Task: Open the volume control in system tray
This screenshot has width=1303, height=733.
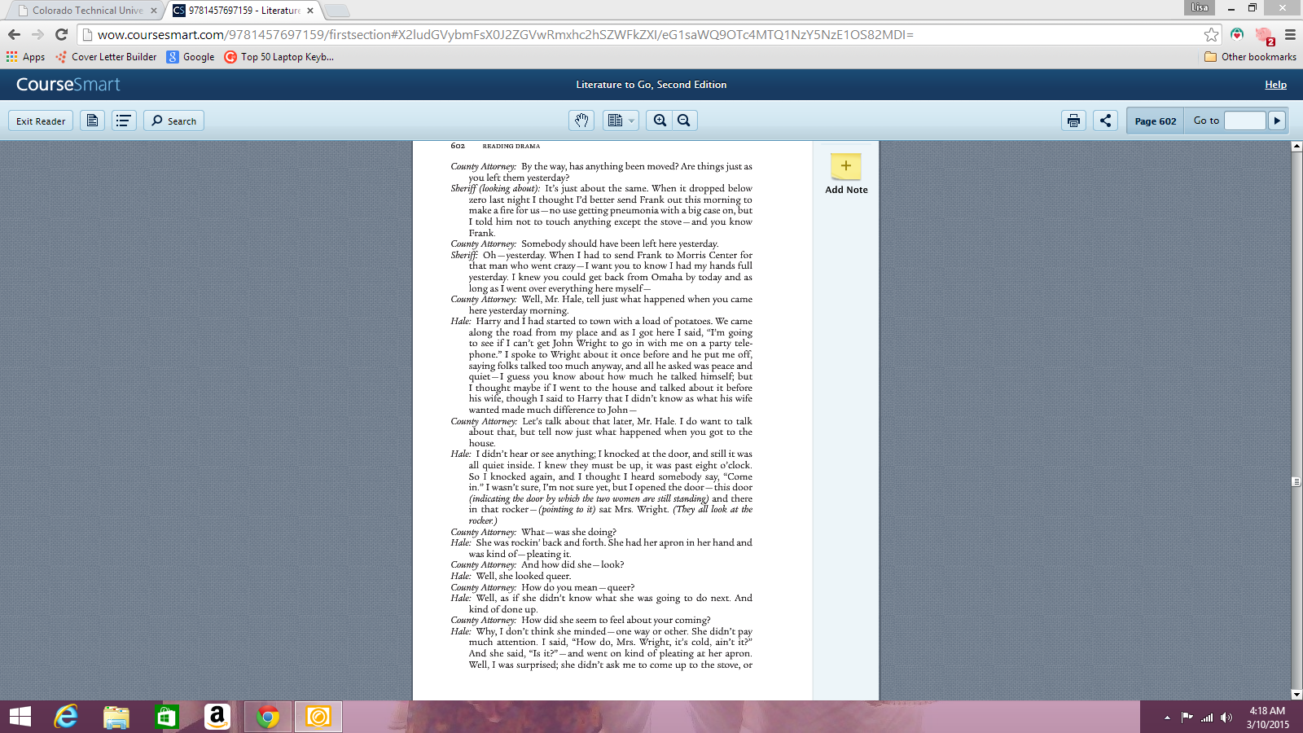Action: click(1226, 718)
